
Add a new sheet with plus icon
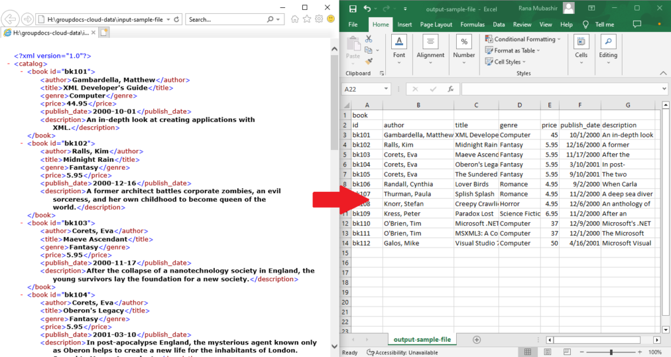point(476,339)
